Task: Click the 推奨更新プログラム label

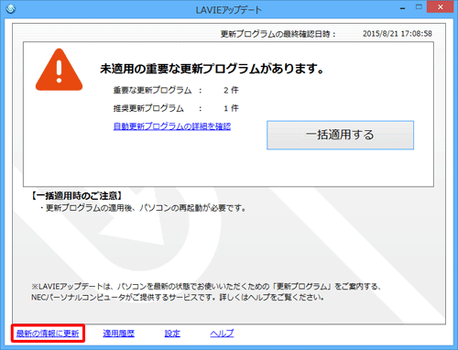Action: pyautogui.click(x=148, y=108)
